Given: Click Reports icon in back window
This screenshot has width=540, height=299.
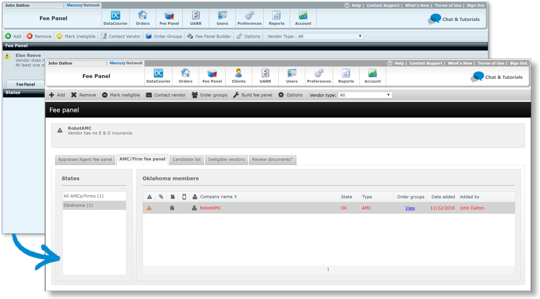Looking at the screenshot, I should coord(276,18).
